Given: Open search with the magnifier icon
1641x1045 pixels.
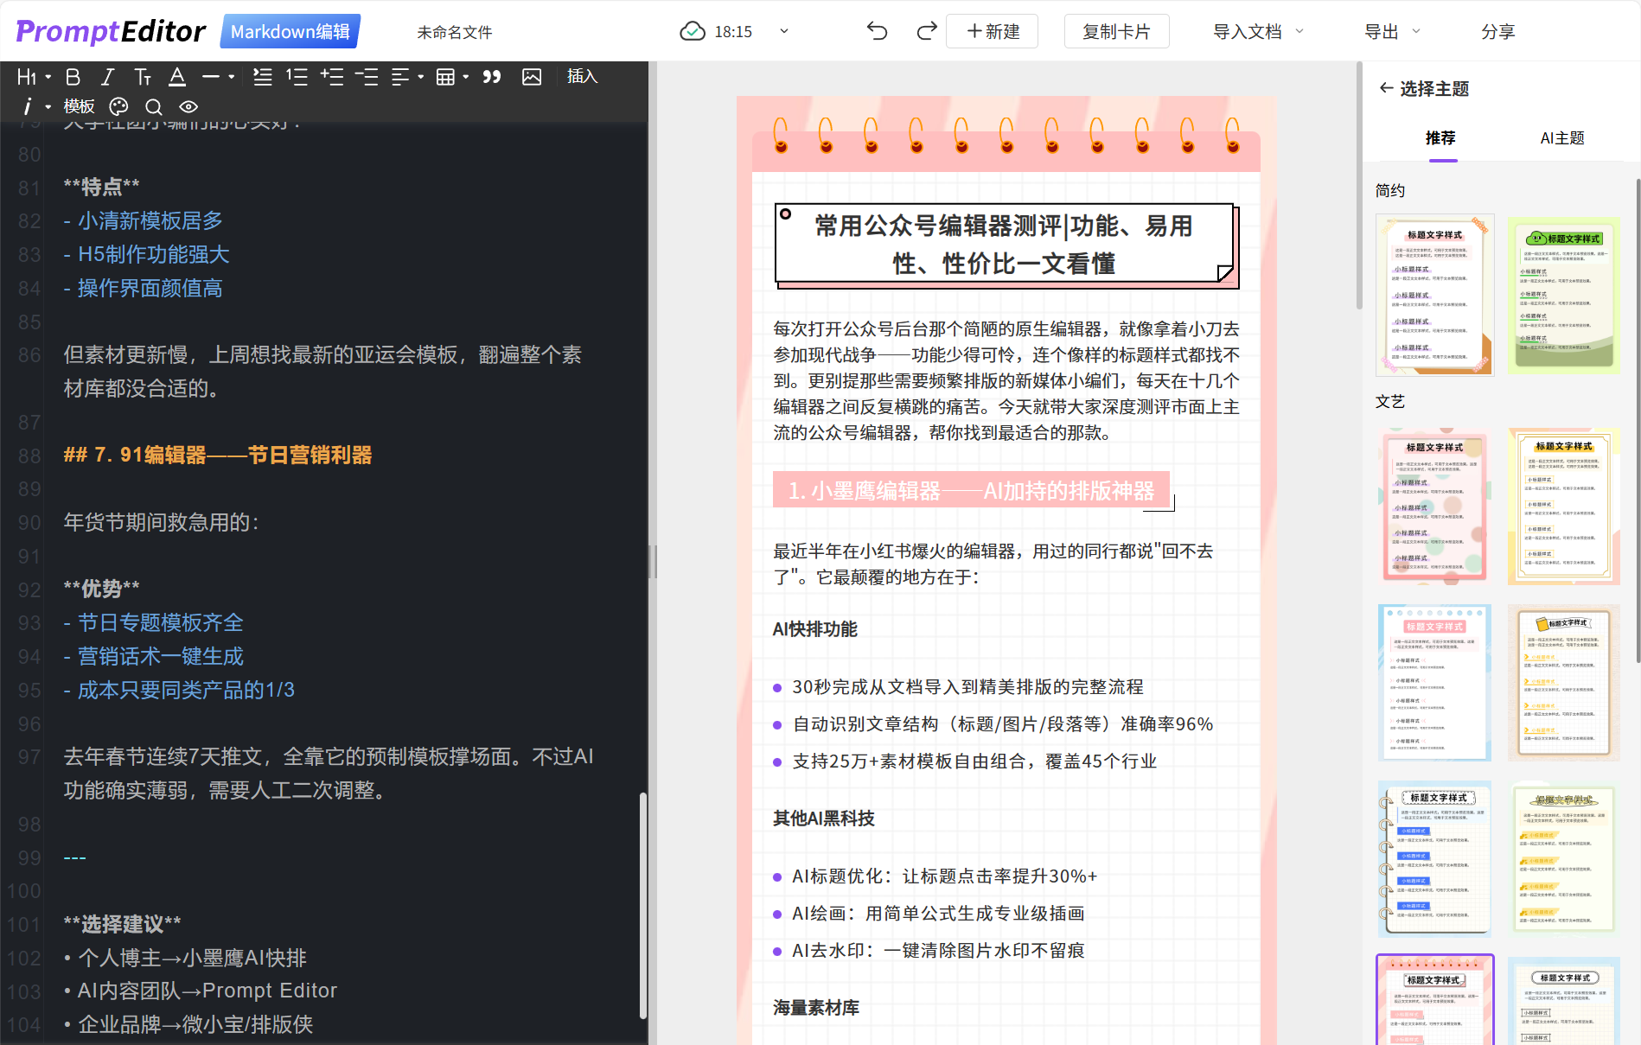Looking at the screenshot, I should point(154,106).
